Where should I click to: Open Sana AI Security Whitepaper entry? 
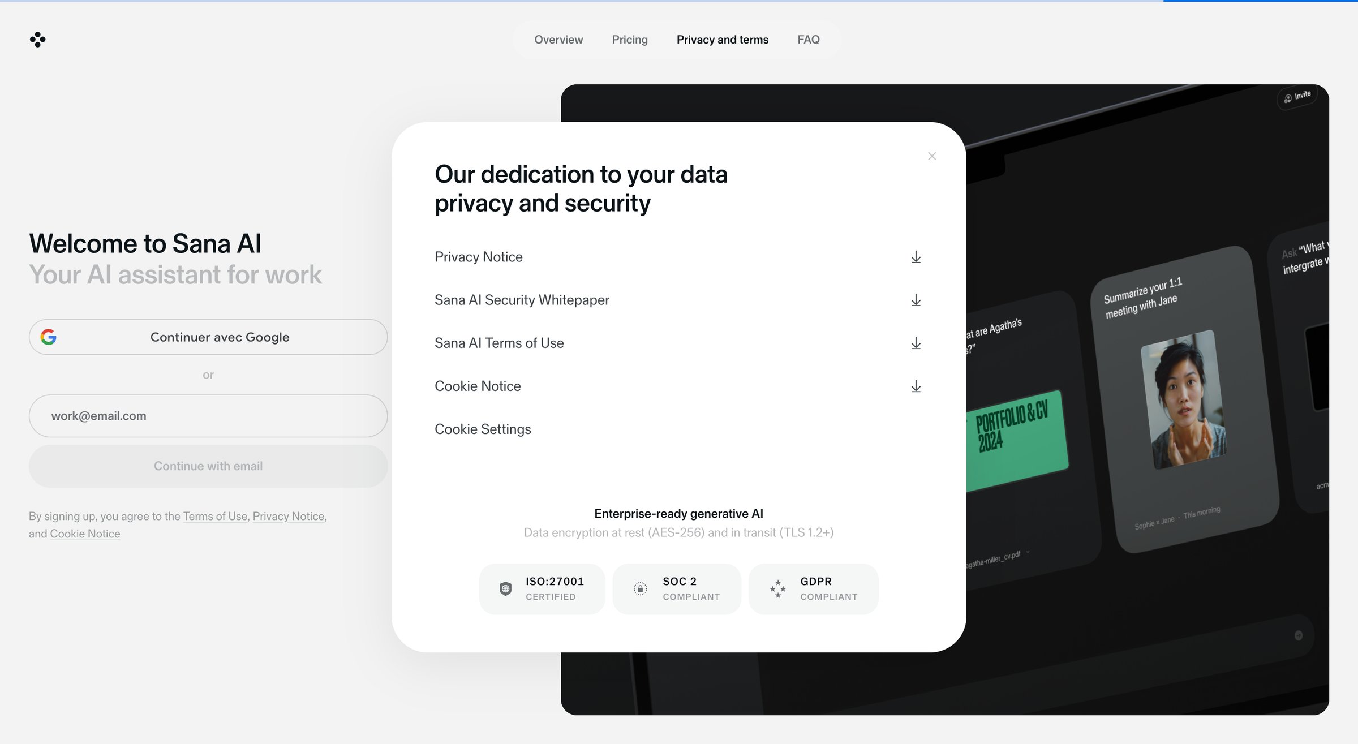[522, 300]
